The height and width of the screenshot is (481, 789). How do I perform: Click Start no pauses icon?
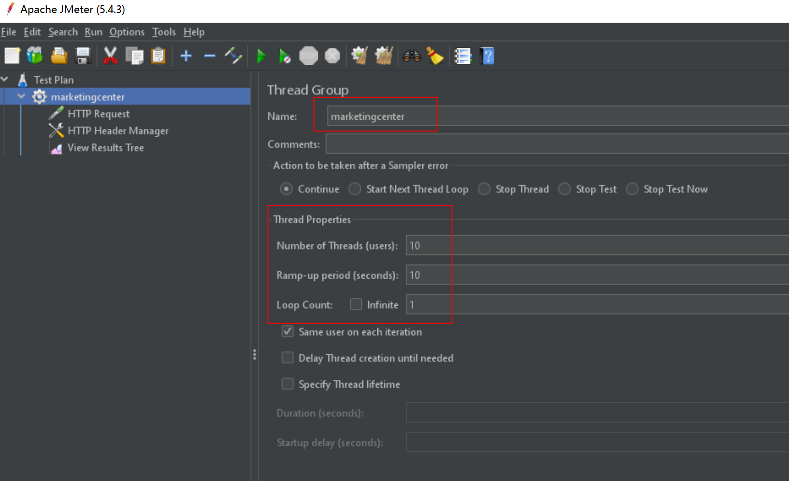(x=285, y=56)
